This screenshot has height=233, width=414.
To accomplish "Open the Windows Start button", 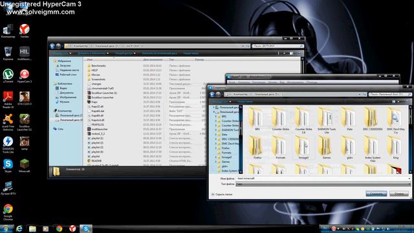I will pos(6,228).
